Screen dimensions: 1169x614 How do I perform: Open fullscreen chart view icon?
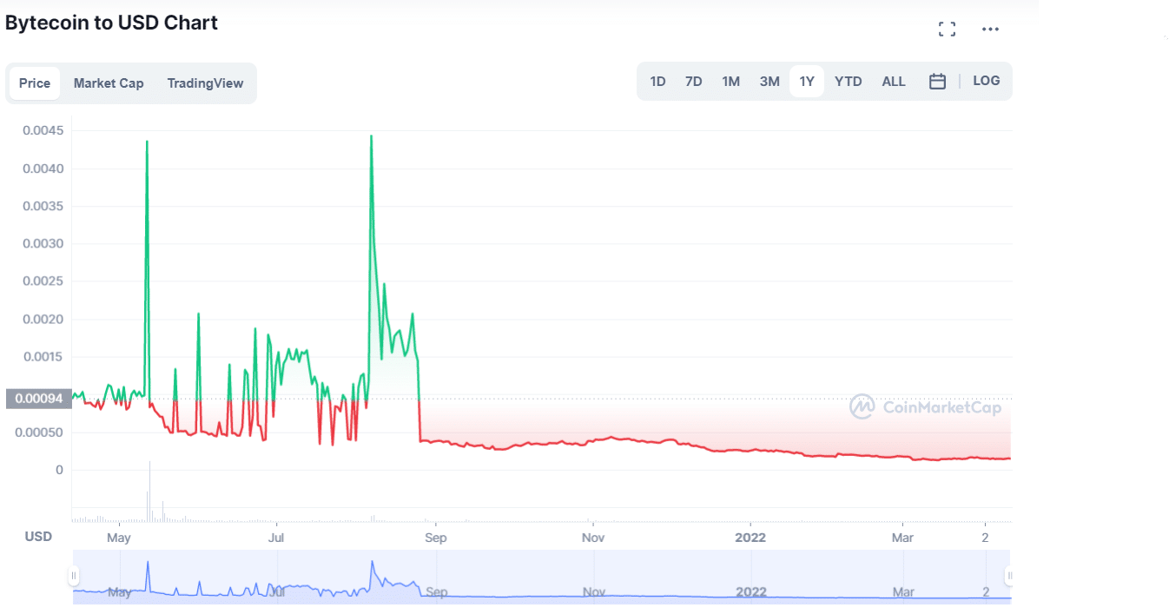947,30
